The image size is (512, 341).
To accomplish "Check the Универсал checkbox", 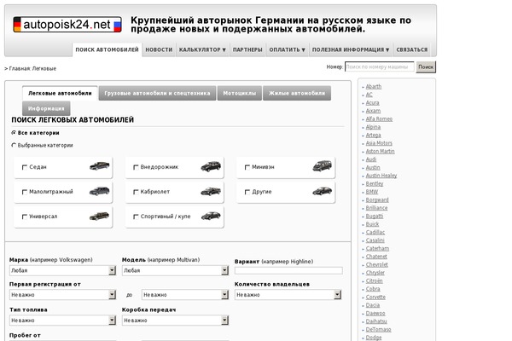I will [25, 217].
